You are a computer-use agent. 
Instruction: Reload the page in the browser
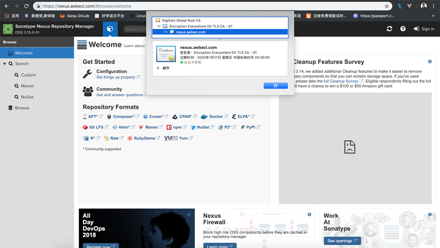tap(26, 6)
